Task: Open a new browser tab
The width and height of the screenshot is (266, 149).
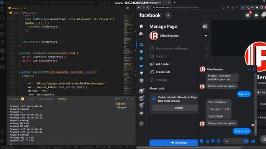Action: point(175,2)
